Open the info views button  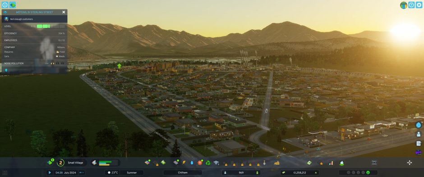coord(5,5)
